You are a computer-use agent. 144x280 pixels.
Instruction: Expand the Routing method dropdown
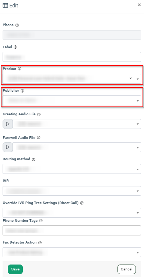tap(72, 169)
